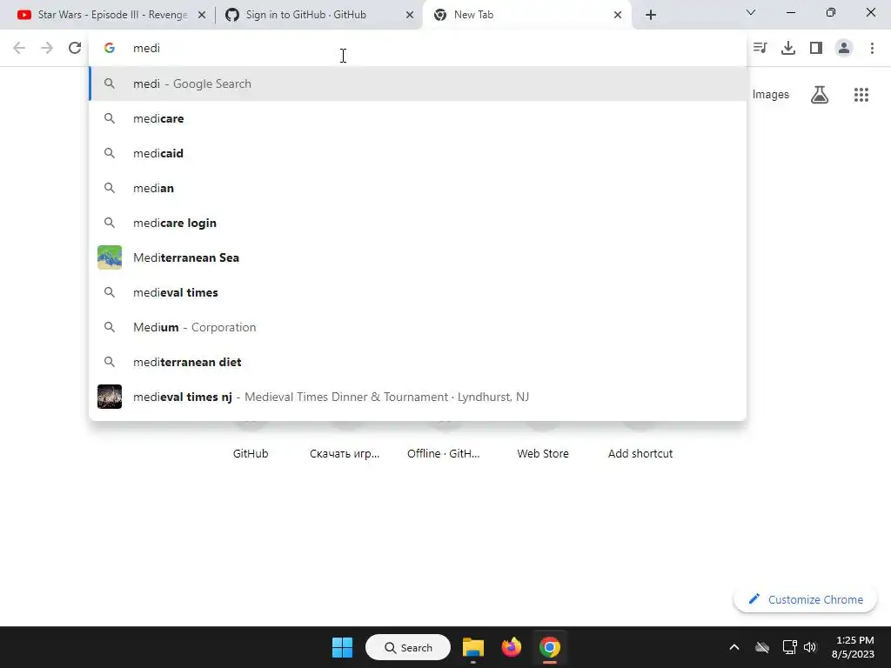Open the Search Labs flask icon
Viewport: 891px width, 668px height.
(x=820, y=95)
